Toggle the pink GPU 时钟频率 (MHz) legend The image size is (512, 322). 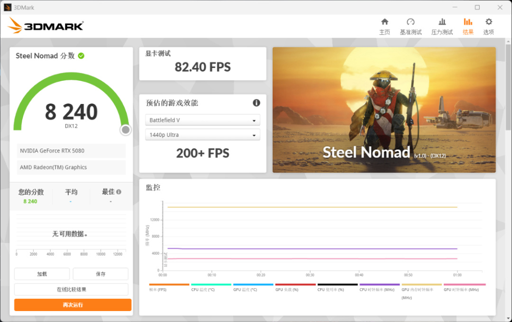click(464, 287)
